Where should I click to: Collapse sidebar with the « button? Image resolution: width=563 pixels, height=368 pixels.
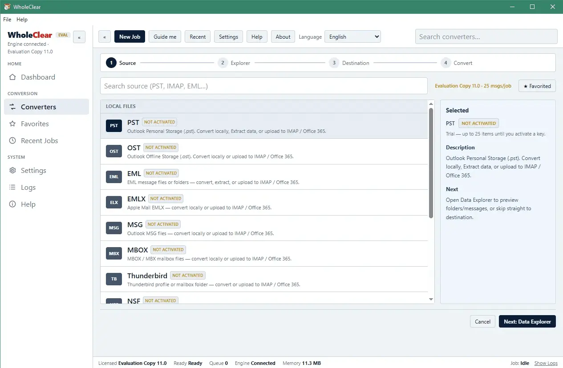(x=79, y=38)
